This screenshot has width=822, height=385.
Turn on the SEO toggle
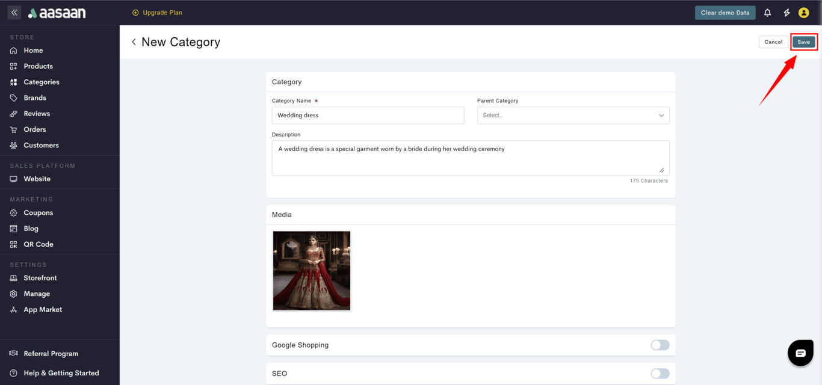660,374
